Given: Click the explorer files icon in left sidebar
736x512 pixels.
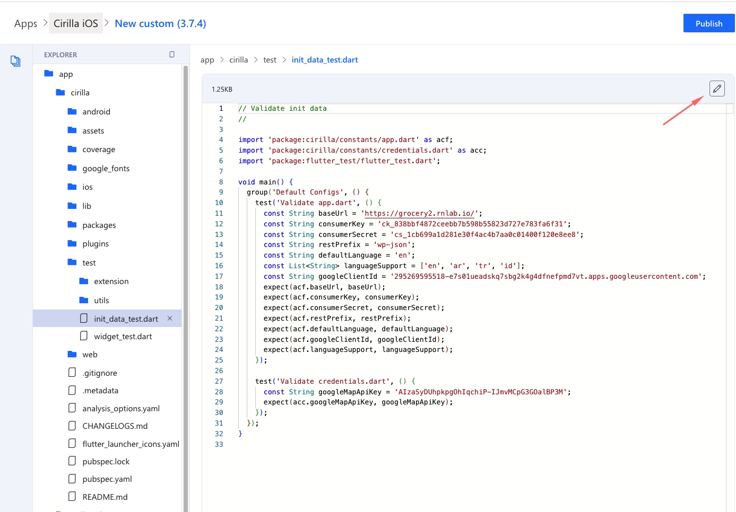Looking at the screenshot, I should click(x=15, y=61).
